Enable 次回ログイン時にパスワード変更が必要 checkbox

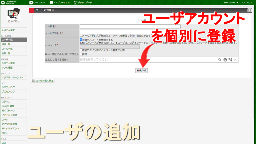pos(81,50)
